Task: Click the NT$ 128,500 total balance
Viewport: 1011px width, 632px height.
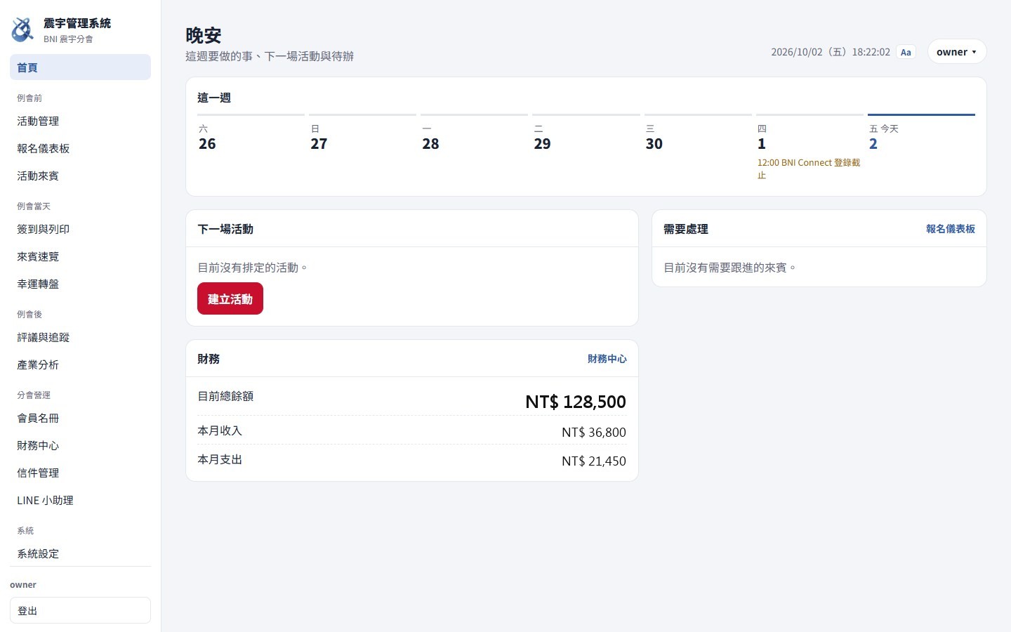Action: point(576,402)
